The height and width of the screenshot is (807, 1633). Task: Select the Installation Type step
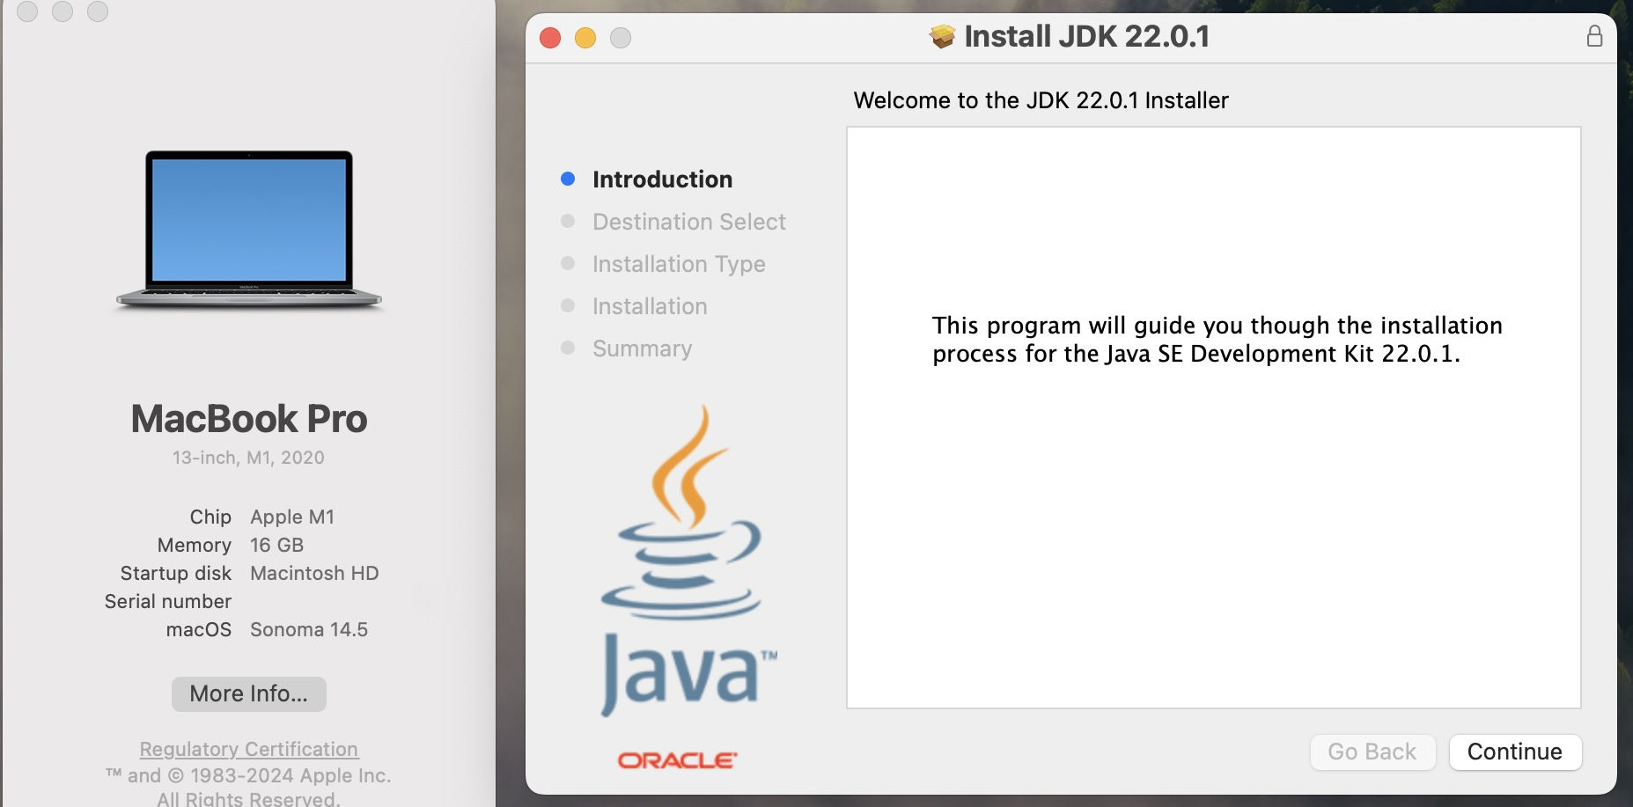[679, 264]
